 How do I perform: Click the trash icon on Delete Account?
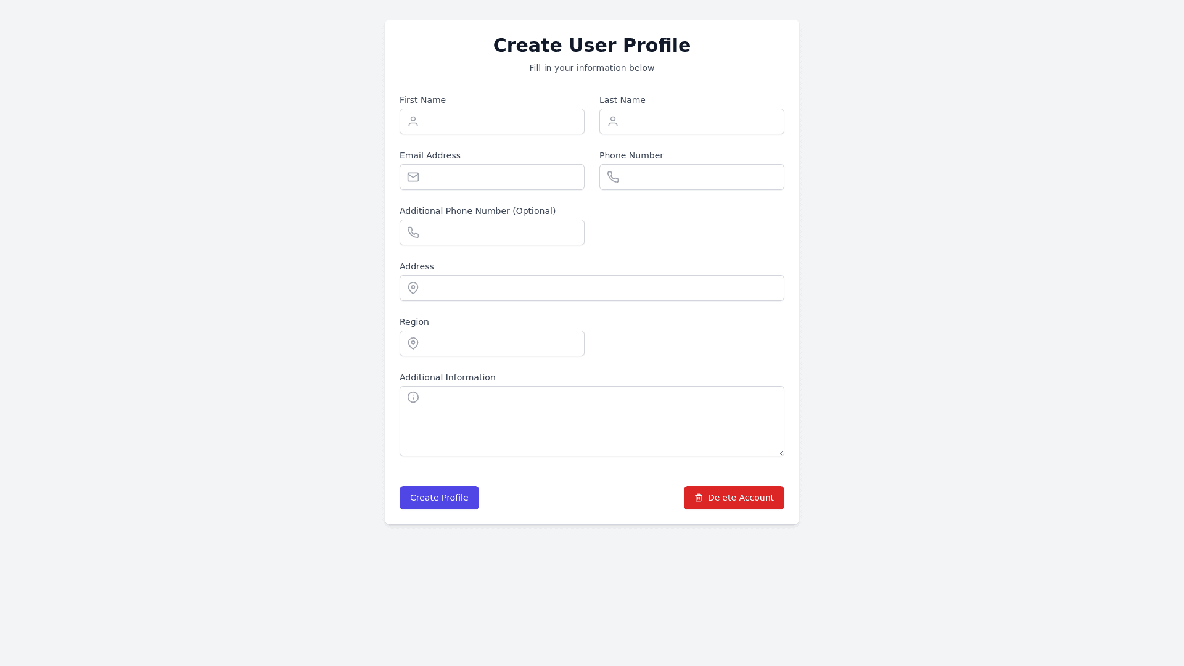pos(699,498)
